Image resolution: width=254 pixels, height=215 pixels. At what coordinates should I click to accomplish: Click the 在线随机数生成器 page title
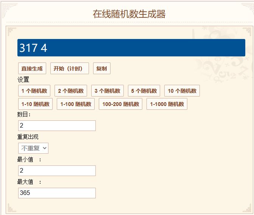tap(129, 14)
